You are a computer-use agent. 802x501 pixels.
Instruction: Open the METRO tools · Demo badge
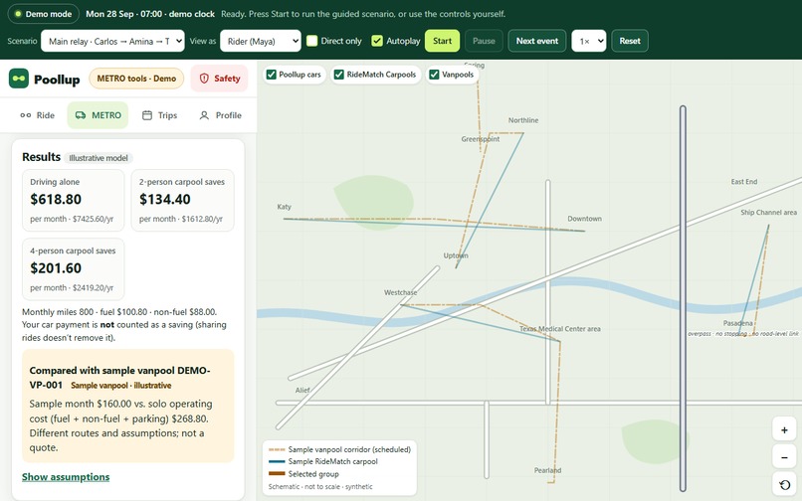(136, 79)
